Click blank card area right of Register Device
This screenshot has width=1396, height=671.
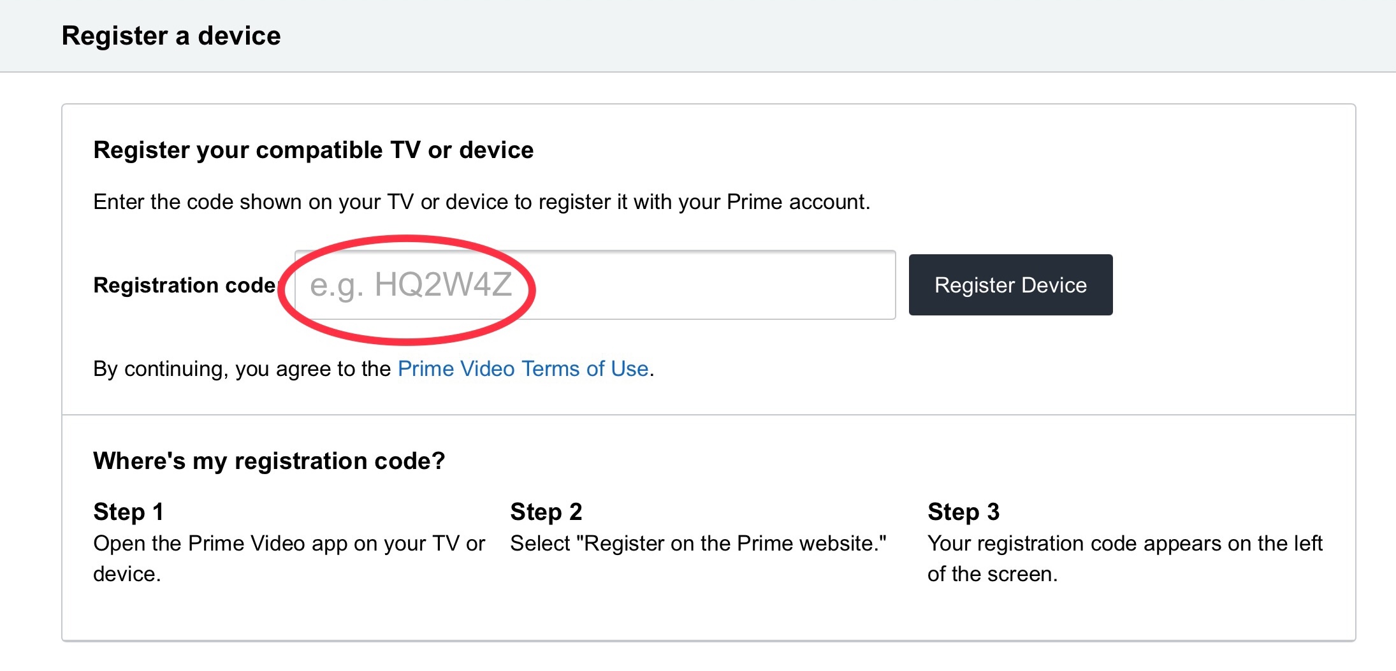click(1230, 285)
